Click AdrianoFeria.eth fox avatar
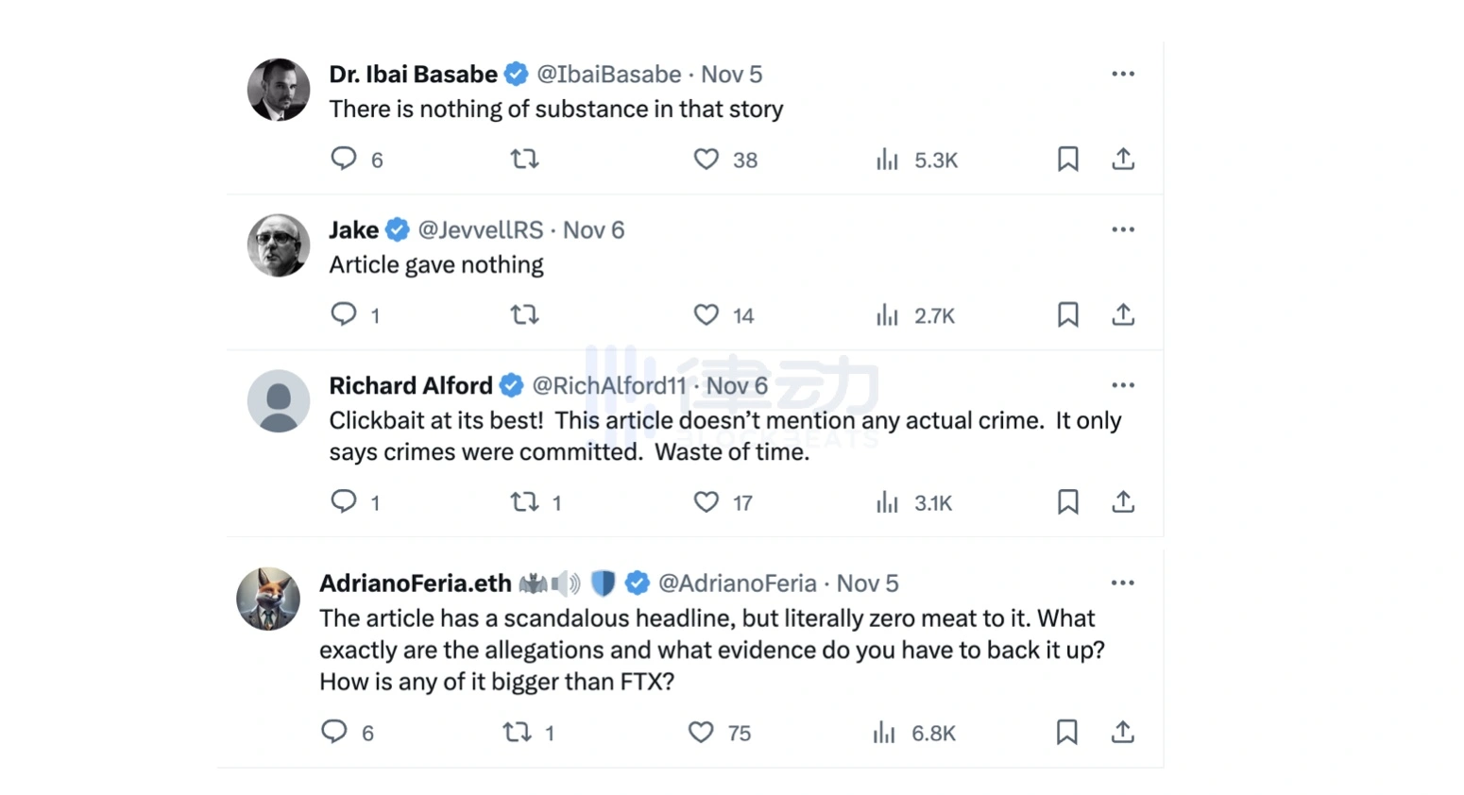The height and width of the screenshot is (795, 1464). click(x=268, y=599)
